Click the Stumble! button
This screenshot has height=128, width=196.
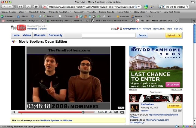[x=7, y=16]
